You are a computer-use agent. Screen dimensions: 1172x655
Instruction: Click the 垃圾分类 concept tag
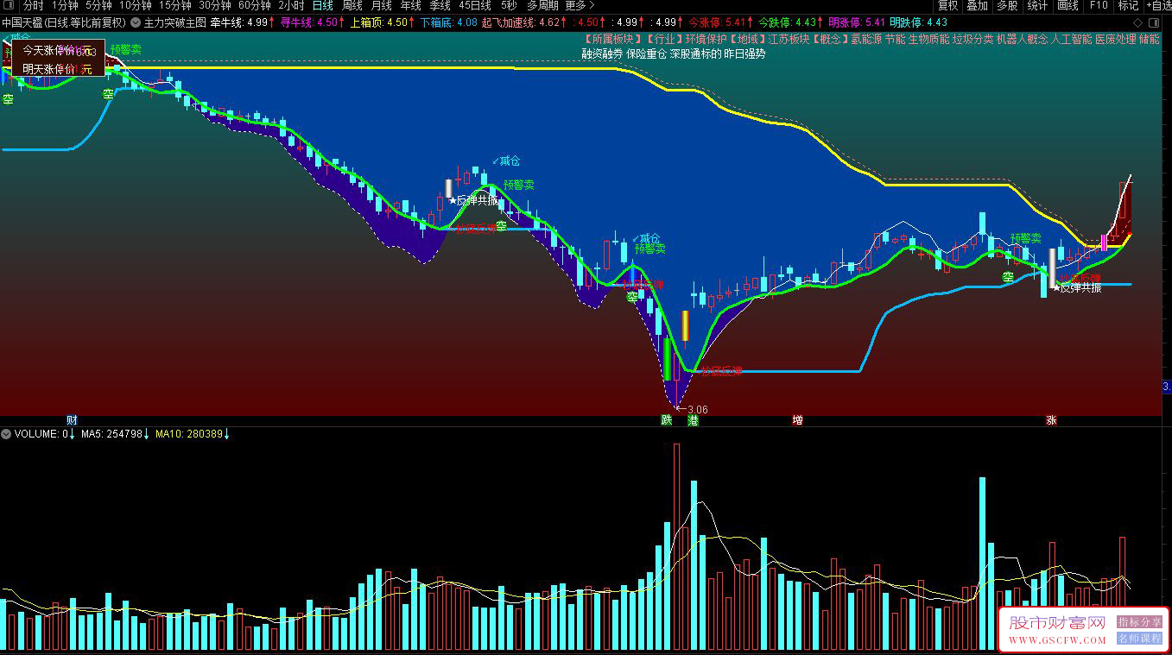tap(972, 39)
